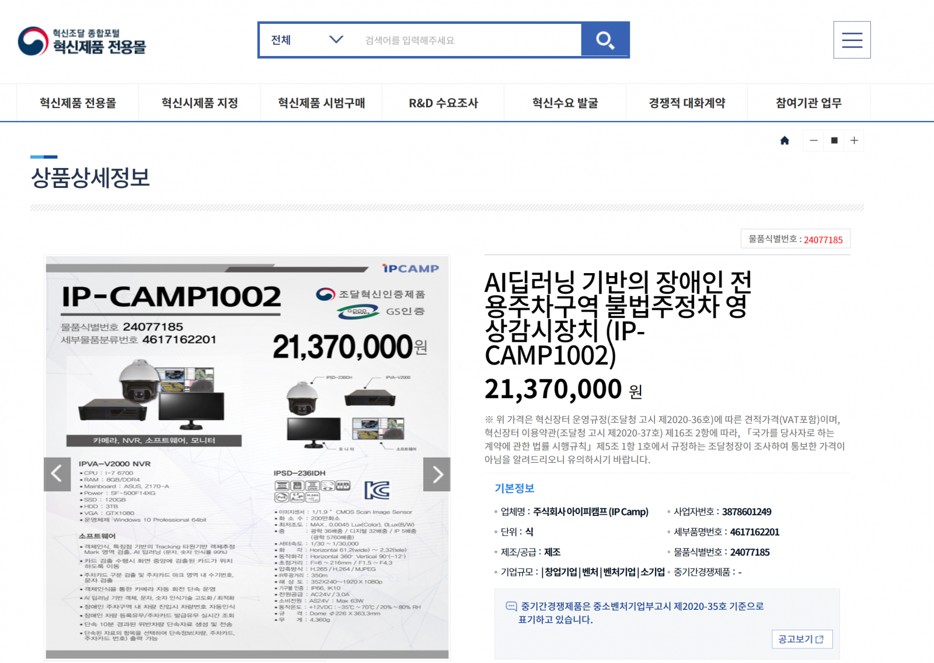Viewport: 934px width, 663px height.
Task: Click the speech bubble notice icon
Action: tap(511, 606)
